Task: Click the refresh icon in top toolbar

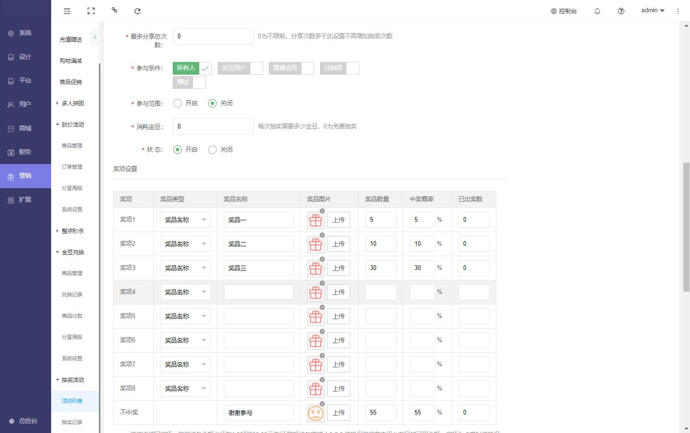Action: pos(137,11)
